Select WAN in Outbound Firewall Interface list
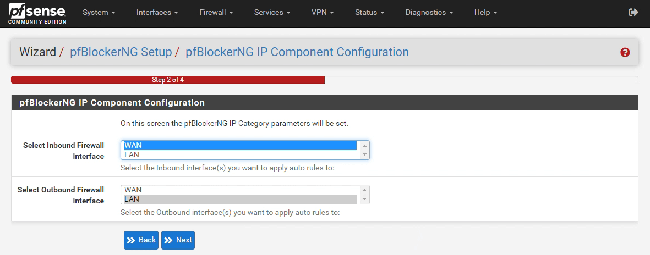Viewport: 650px width, 255px height. click(240, 190)
